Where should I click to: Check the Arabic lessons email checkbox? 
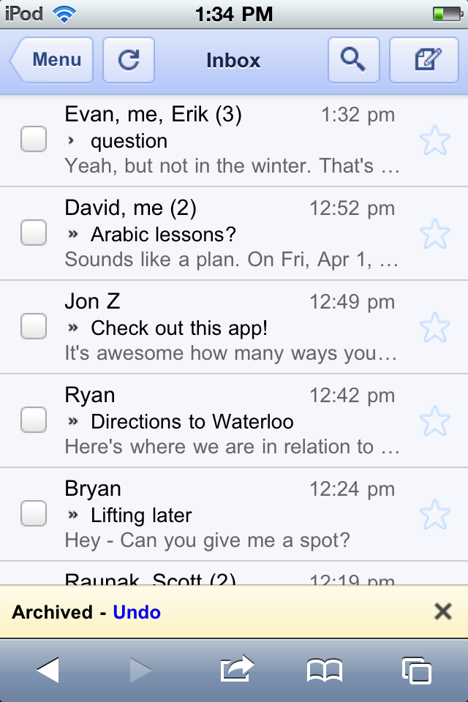(34, 233)
